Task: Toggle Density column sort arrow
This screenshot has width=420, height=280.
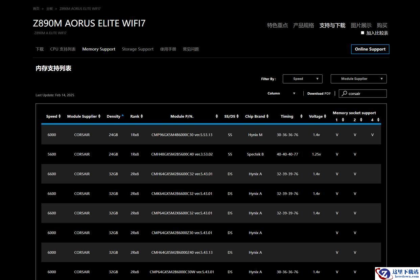Action: [122, 115]
